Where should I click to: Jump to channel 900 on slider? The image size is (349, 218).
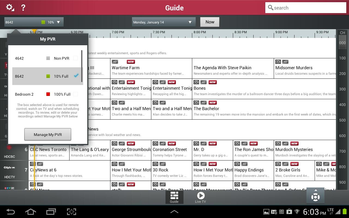342,182
